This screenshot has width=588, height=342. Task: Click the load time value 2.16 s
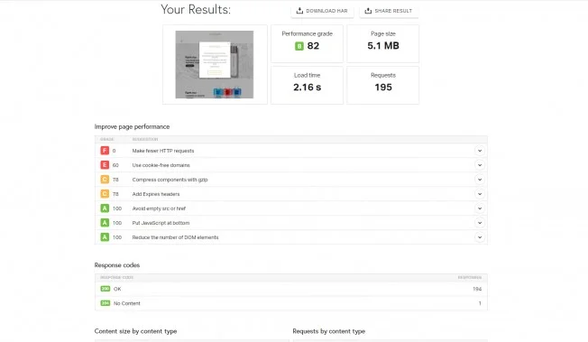(308, 88)
